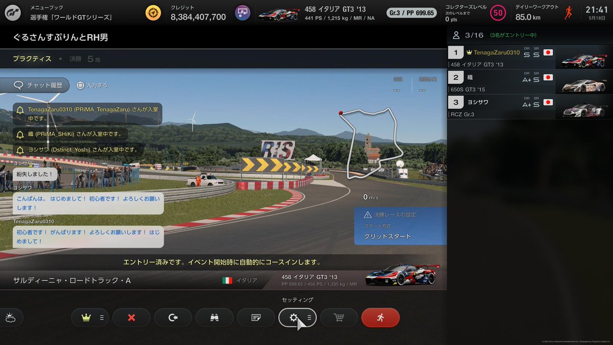Screen dimensions: 613x345
Task: Select player row TenagaZaru0310
Action: click(x=530, y=57)
